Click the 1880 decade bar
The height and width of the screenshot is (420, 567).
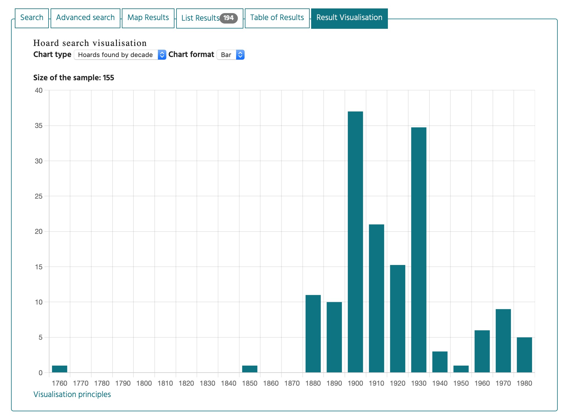(x=313, y=334)
